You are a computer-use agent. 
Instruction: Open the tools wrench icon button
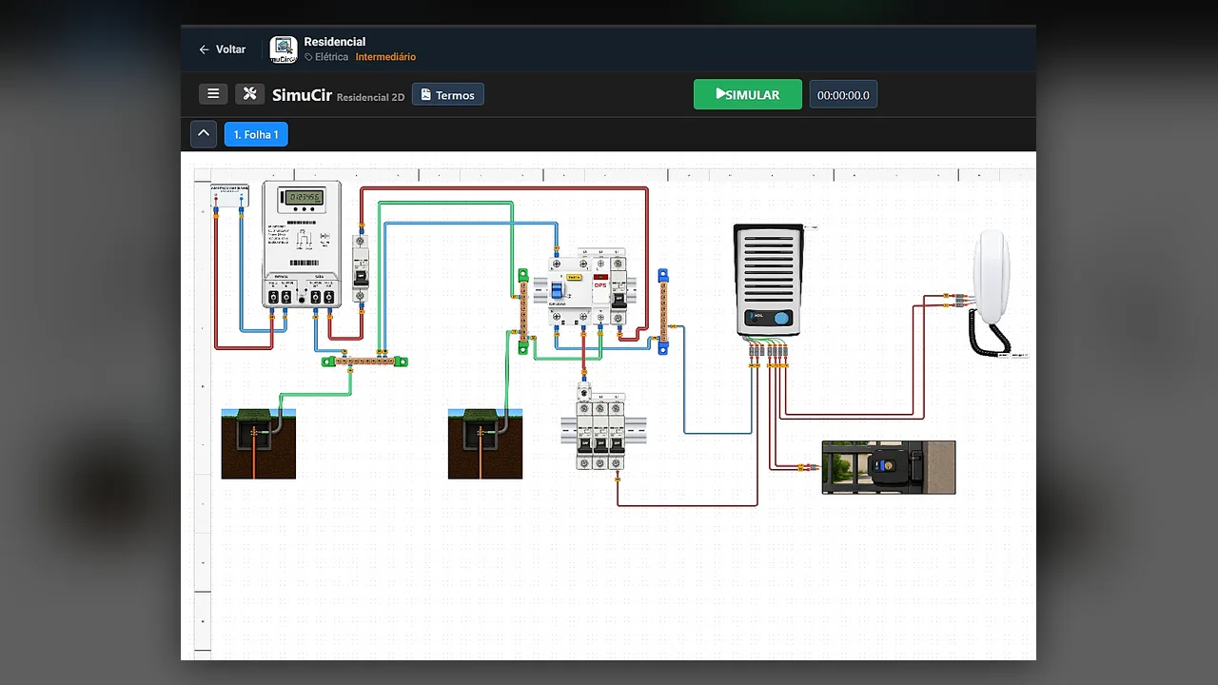(249, 94)
